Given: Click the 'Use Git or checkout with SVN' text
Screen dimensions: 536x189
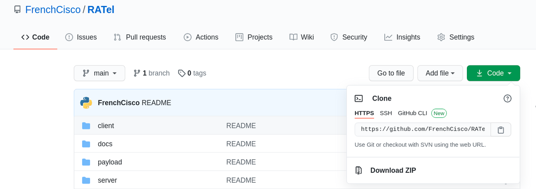Looking at the screenshot, I should click(420, 145).
